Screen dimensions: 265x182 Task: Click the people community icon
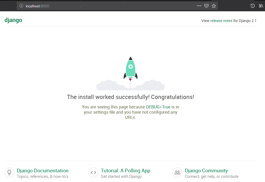[x=177, y=173]
